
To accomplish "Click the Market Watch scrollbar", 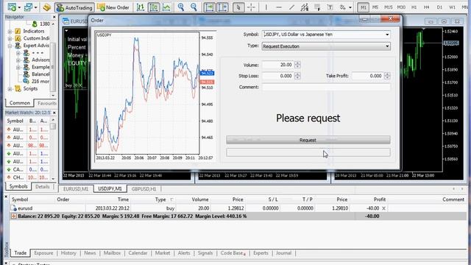I will 53,149.
